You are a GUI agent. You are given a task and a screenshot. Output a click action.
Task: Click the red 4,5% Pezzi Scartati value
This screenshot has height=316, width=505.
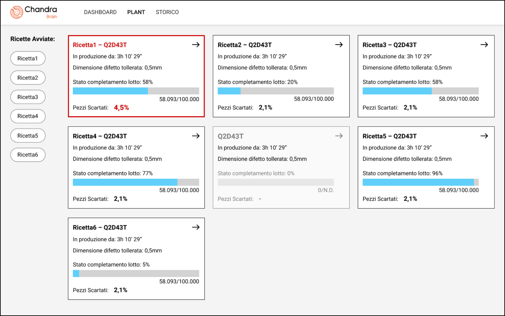click(121, 107)
